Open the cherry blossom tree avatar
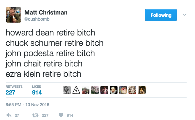 click(95, 90)
